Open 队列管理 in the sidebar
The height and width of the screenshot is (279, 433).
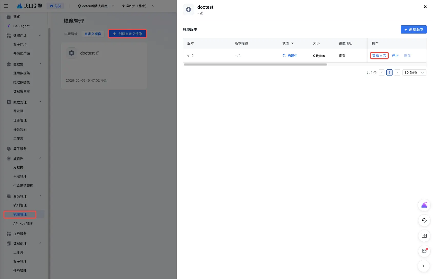click(20, 205)
